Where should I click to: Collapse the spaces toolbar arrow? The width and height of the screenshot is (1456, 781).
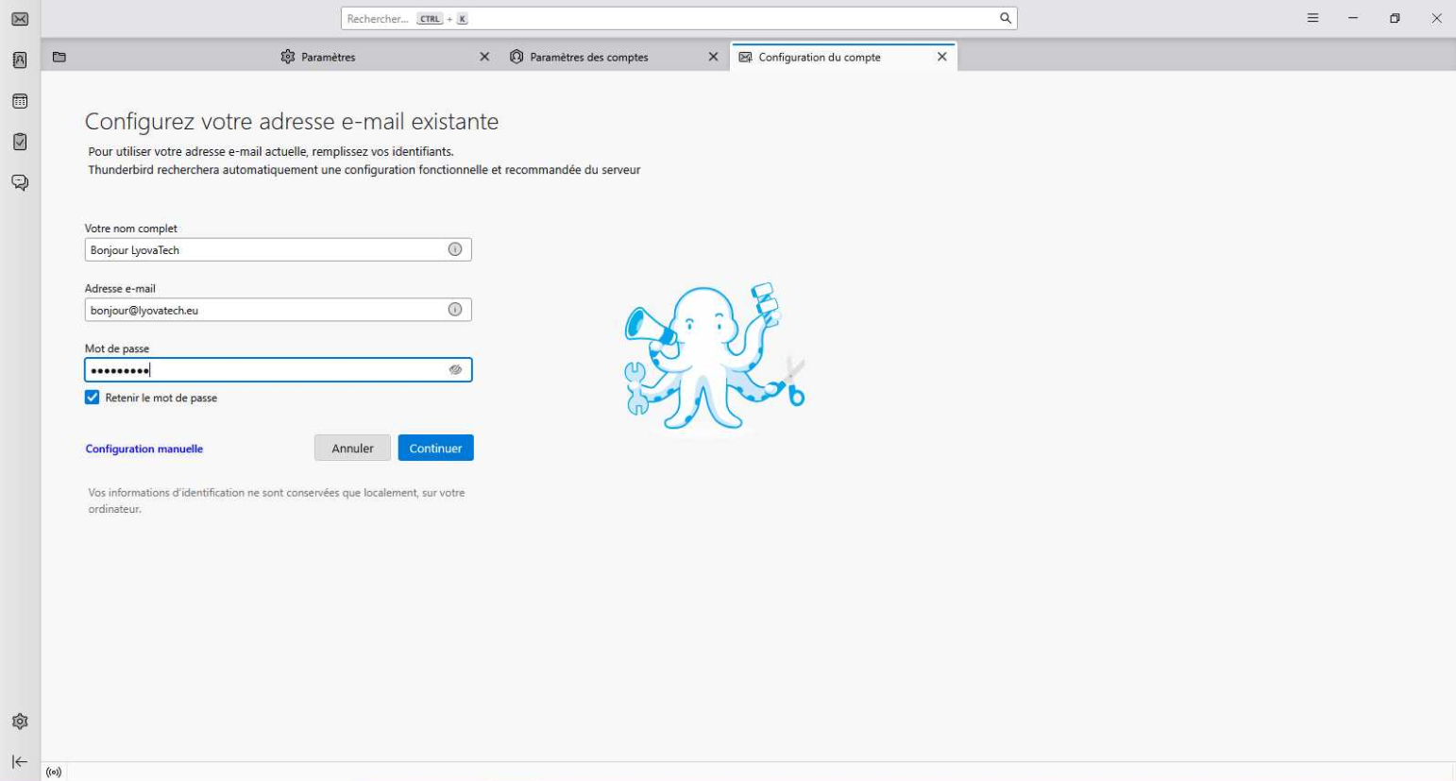tap(20, 761)
